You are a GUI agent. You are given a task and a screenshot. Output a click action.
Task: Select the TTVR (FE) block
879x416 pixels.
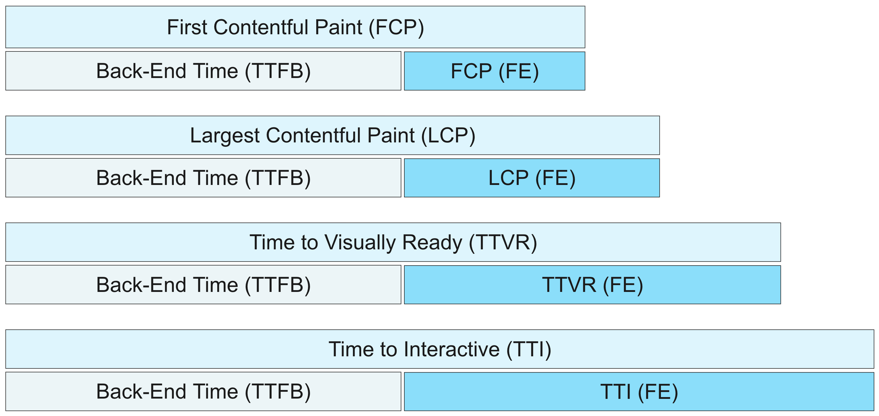coord(592,285)
